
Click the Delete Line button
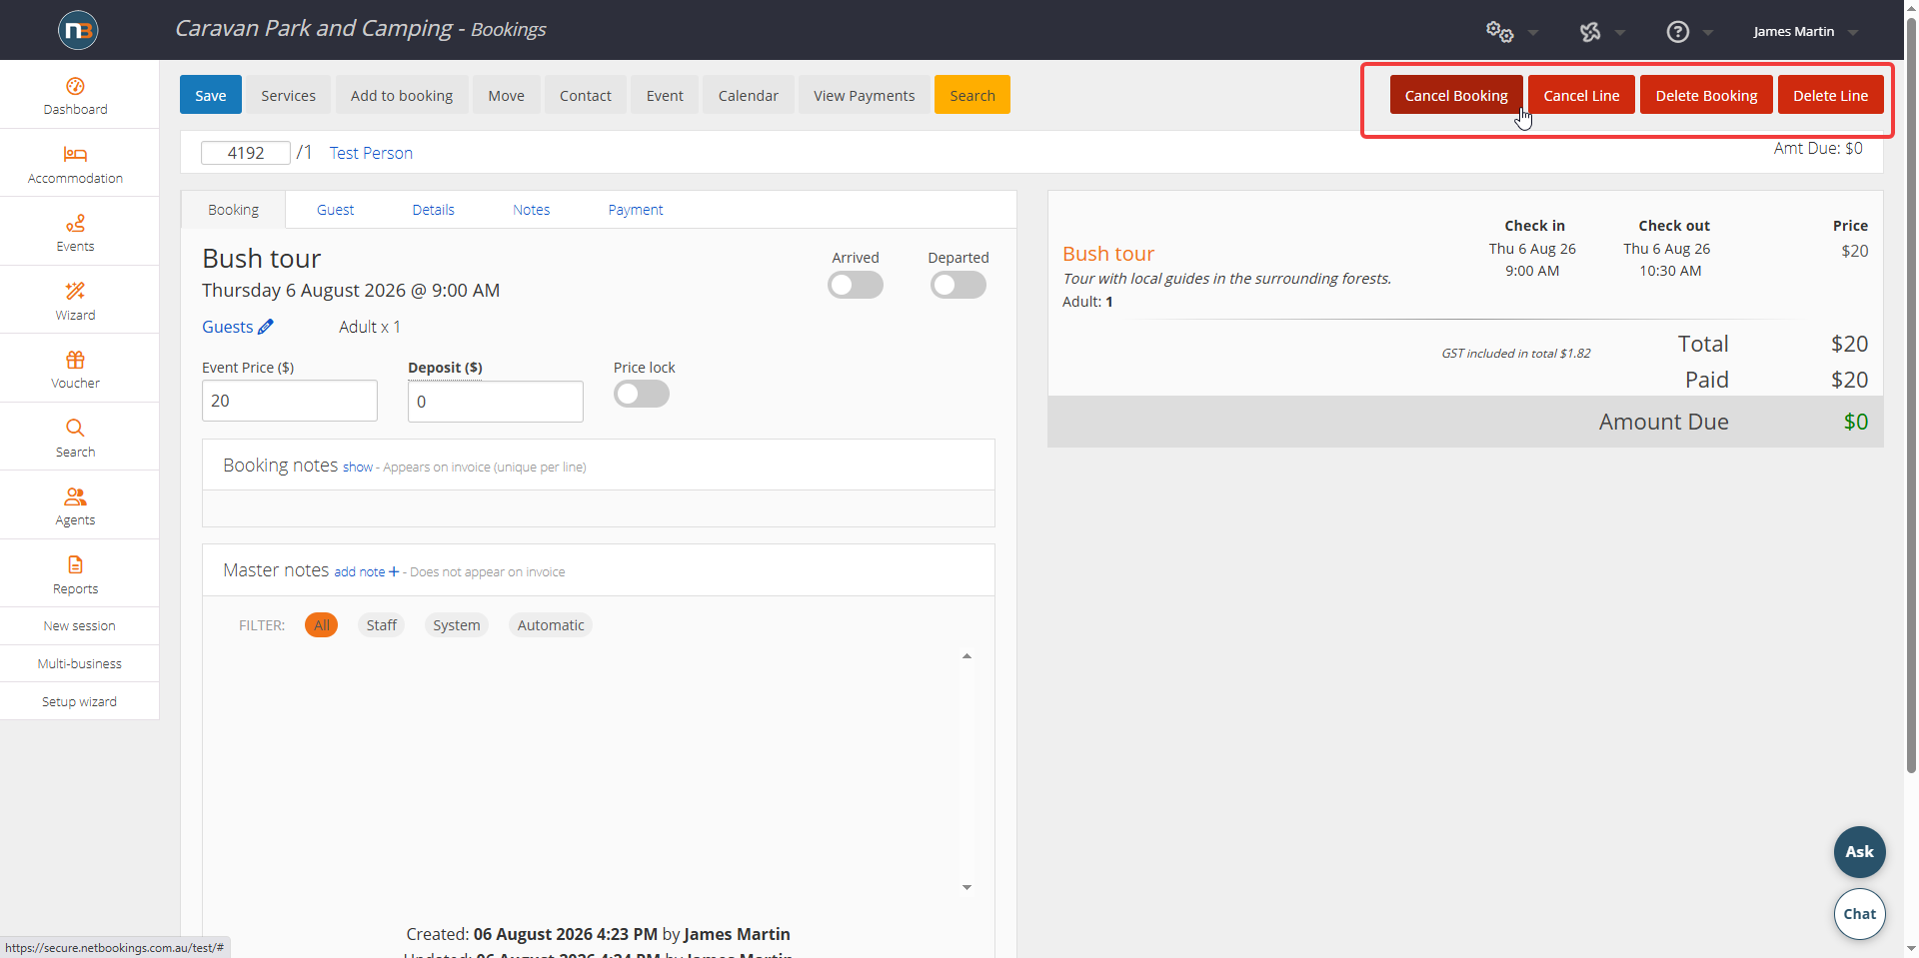1830,95
